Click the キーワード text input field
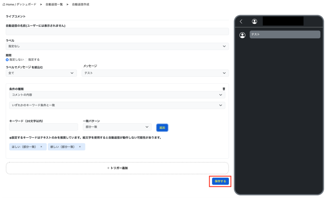This screenshot has height=198, width=328. (44, 127)
